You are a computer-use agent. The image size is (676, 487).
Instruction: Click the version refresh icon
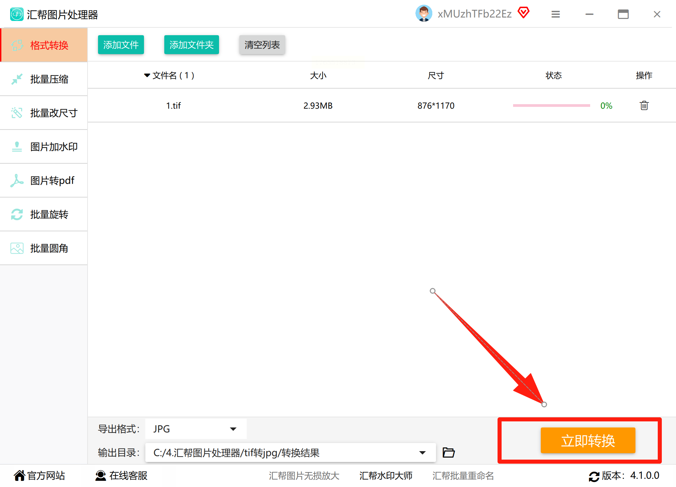coord(594,476)
